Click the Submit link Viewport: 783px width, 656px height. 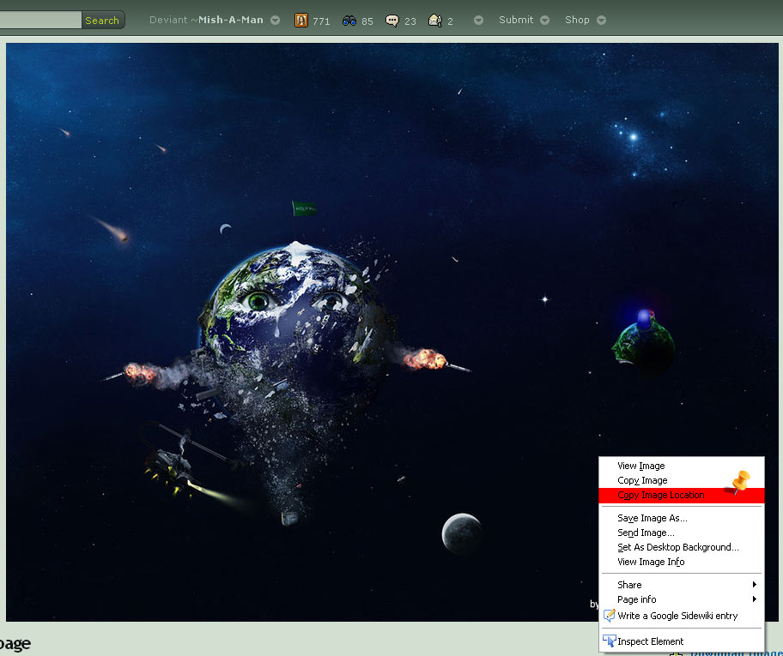click(516, 20)
